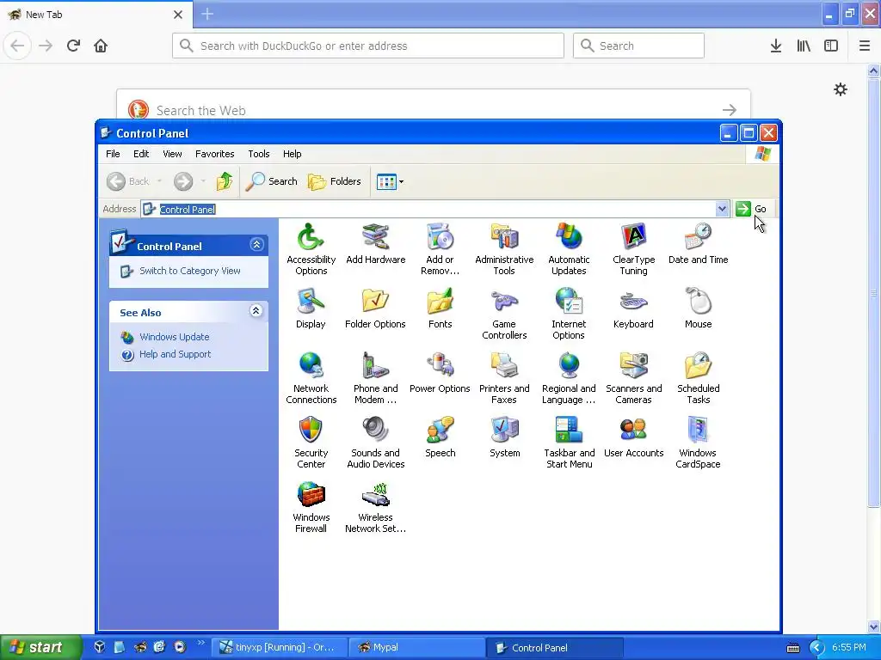Click the Search toolbar button
The image size is (881, 660).
(271, 181)
